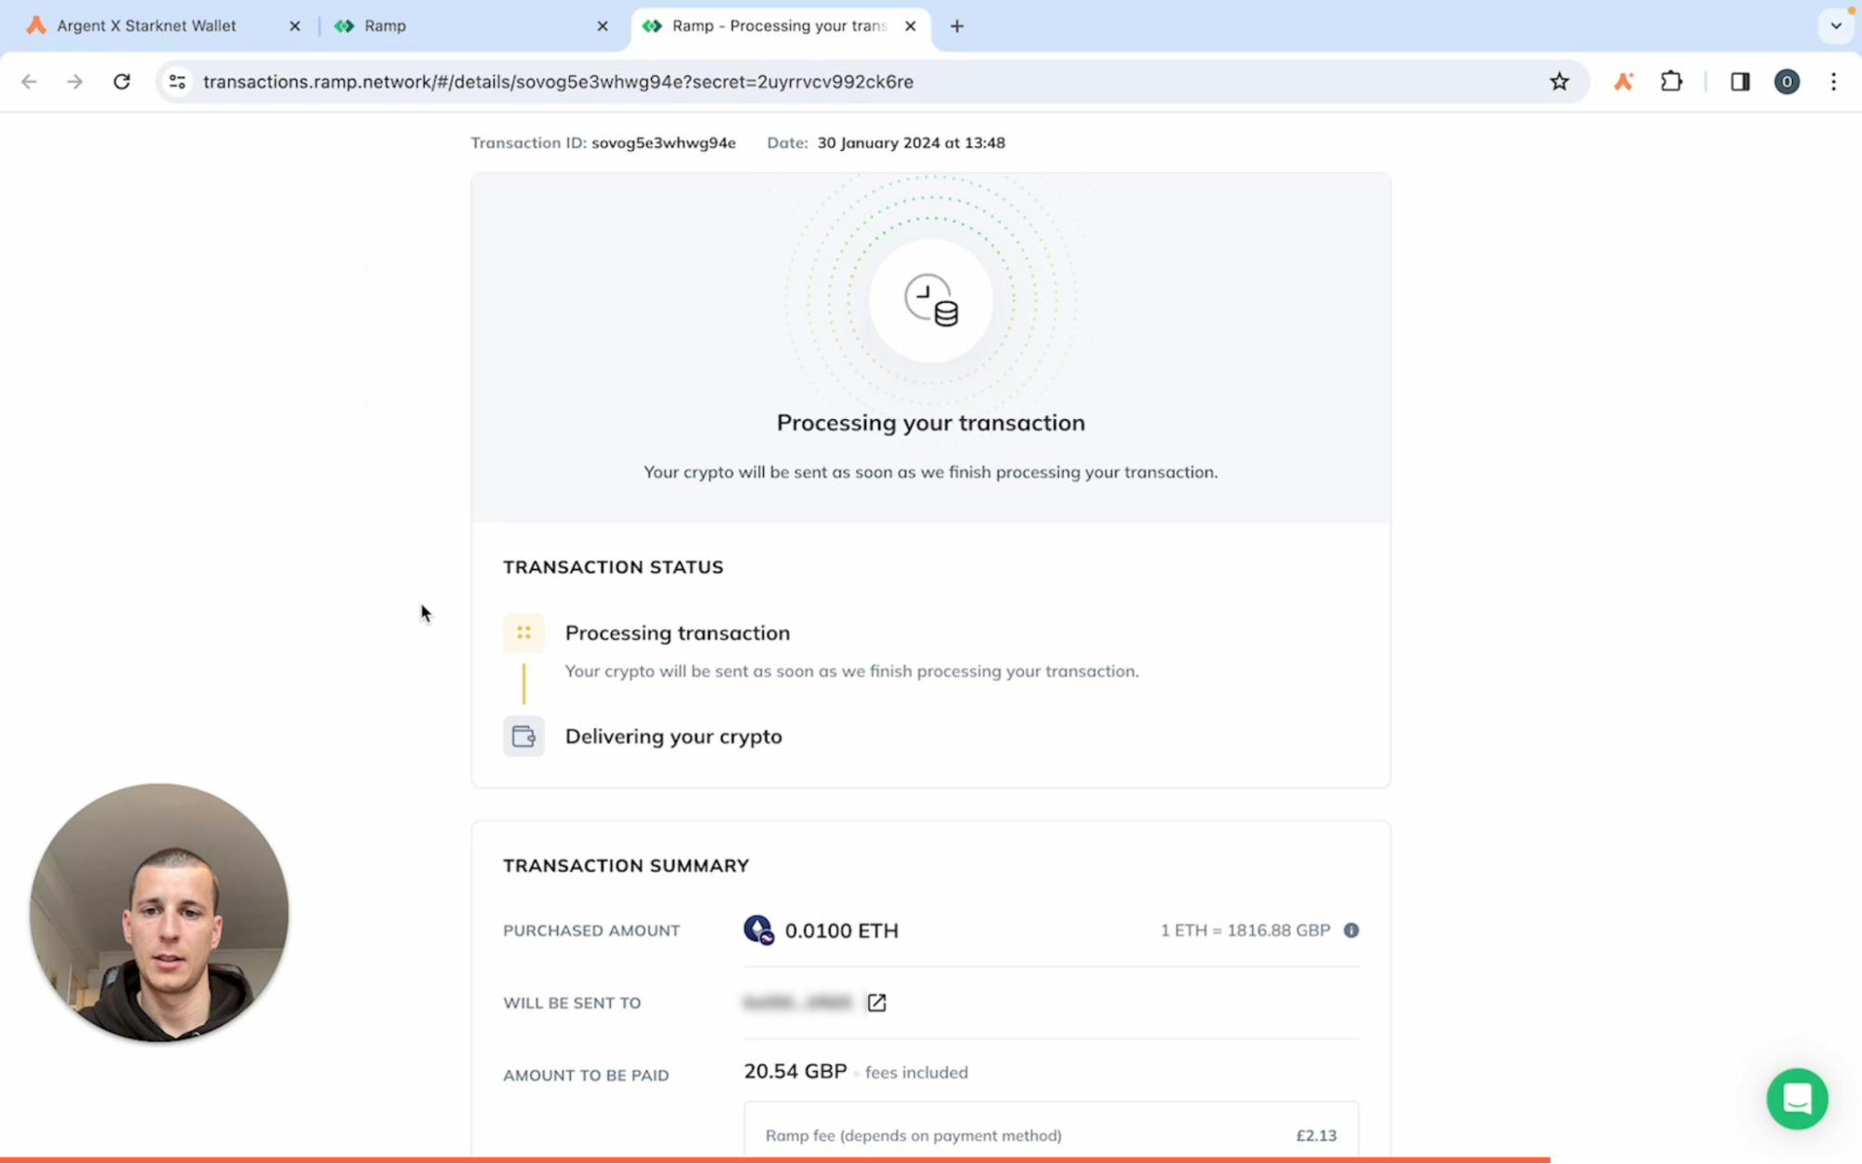Click the Ramp fee (depends on payment method) label

913,1135
